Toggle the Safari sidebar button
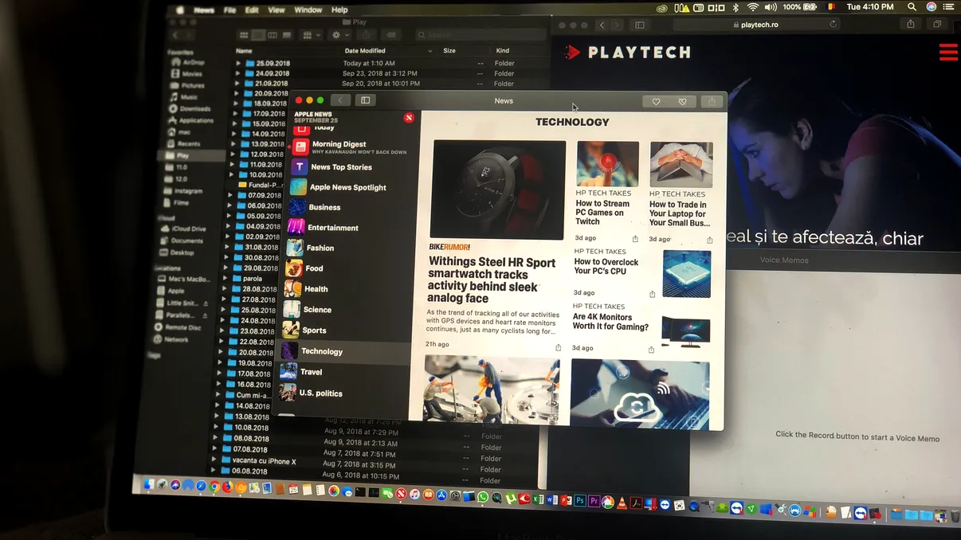The width and height of the screenshot is (961, 540). pyautogui.click(x=640, y=25)
